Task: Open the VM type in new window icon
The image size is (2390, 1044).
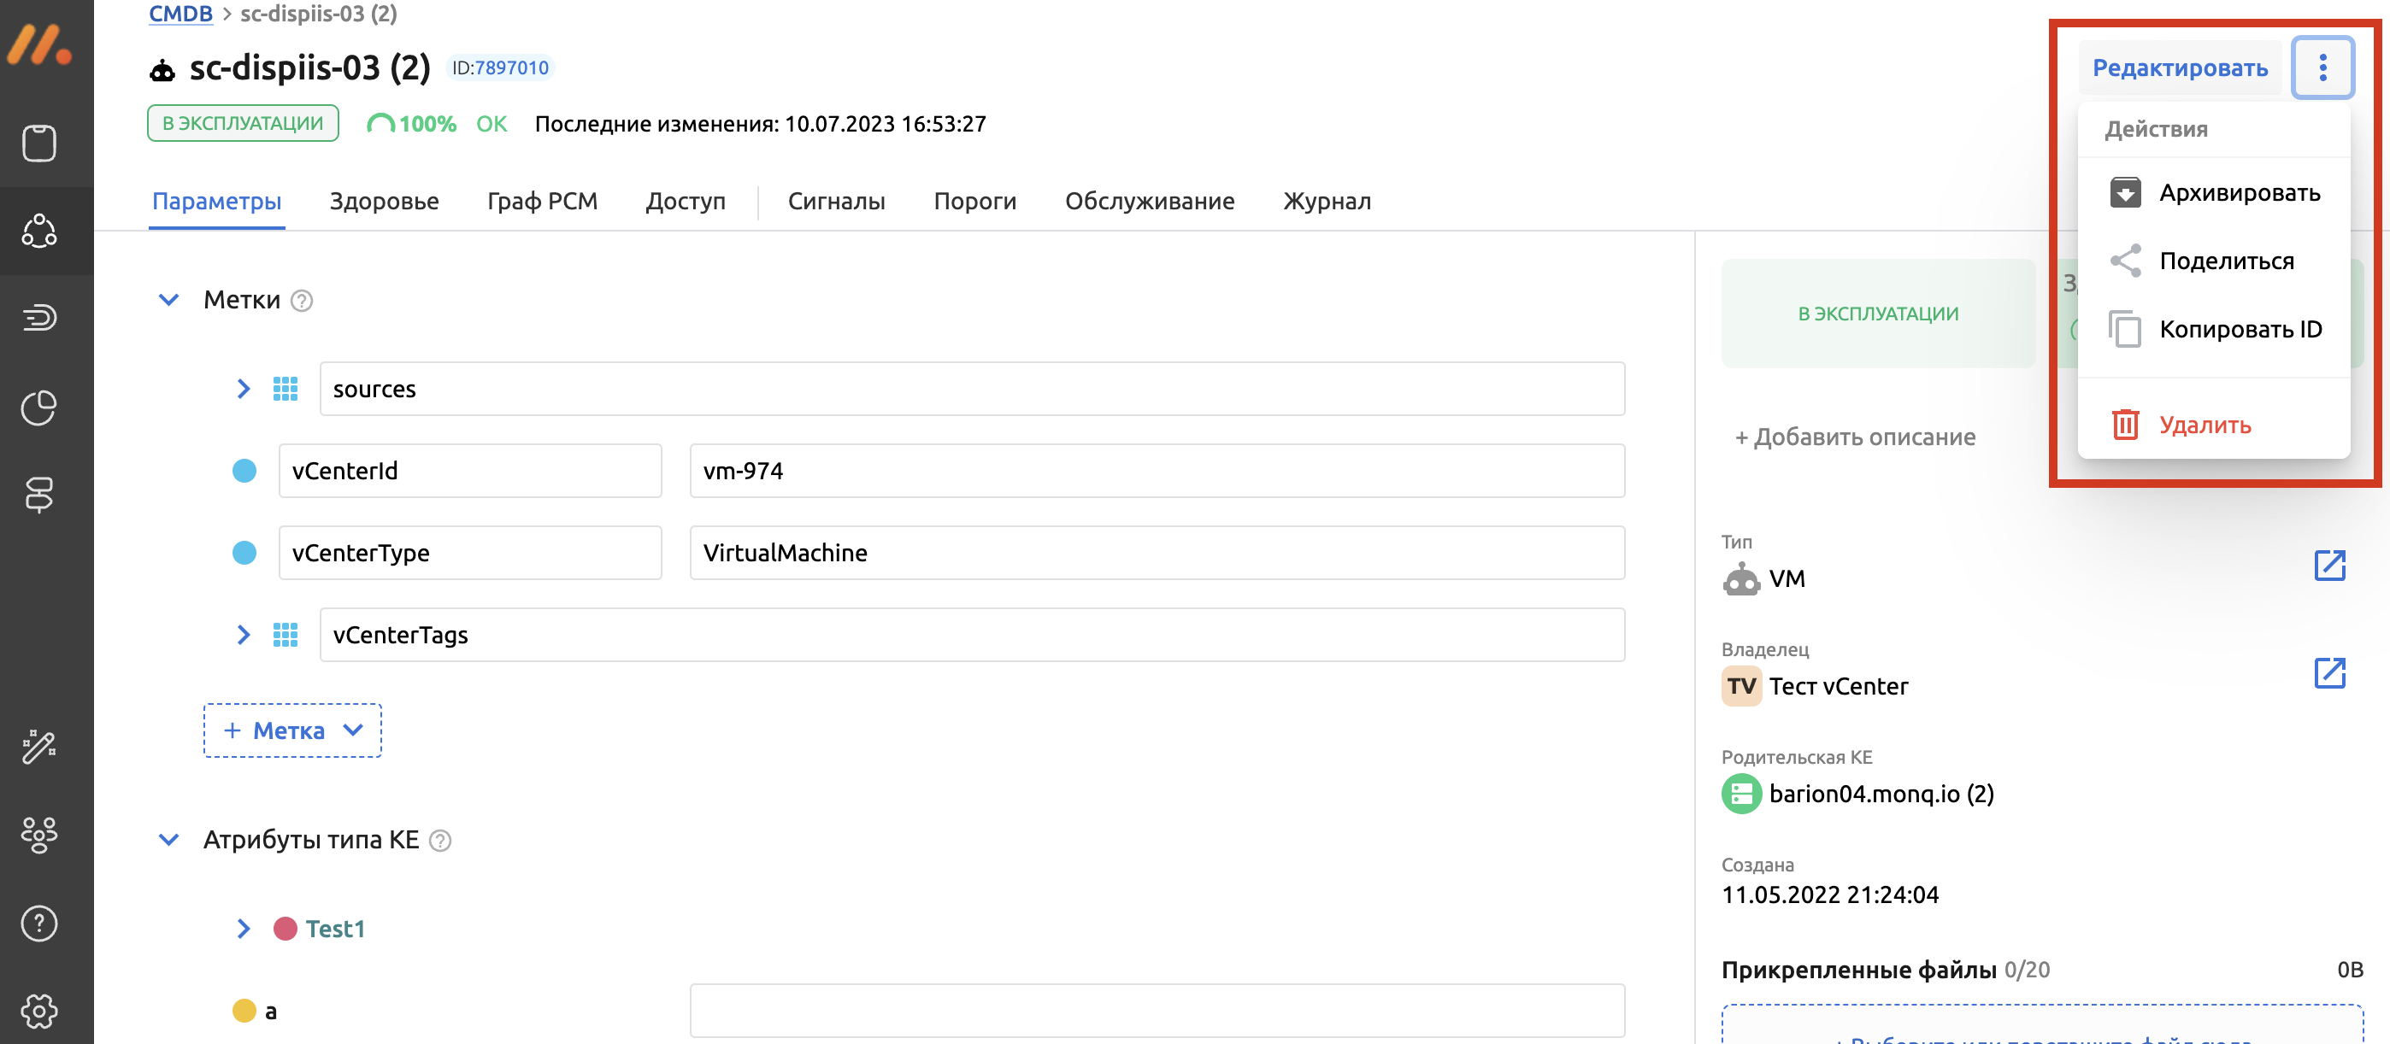Action: 2328,565
